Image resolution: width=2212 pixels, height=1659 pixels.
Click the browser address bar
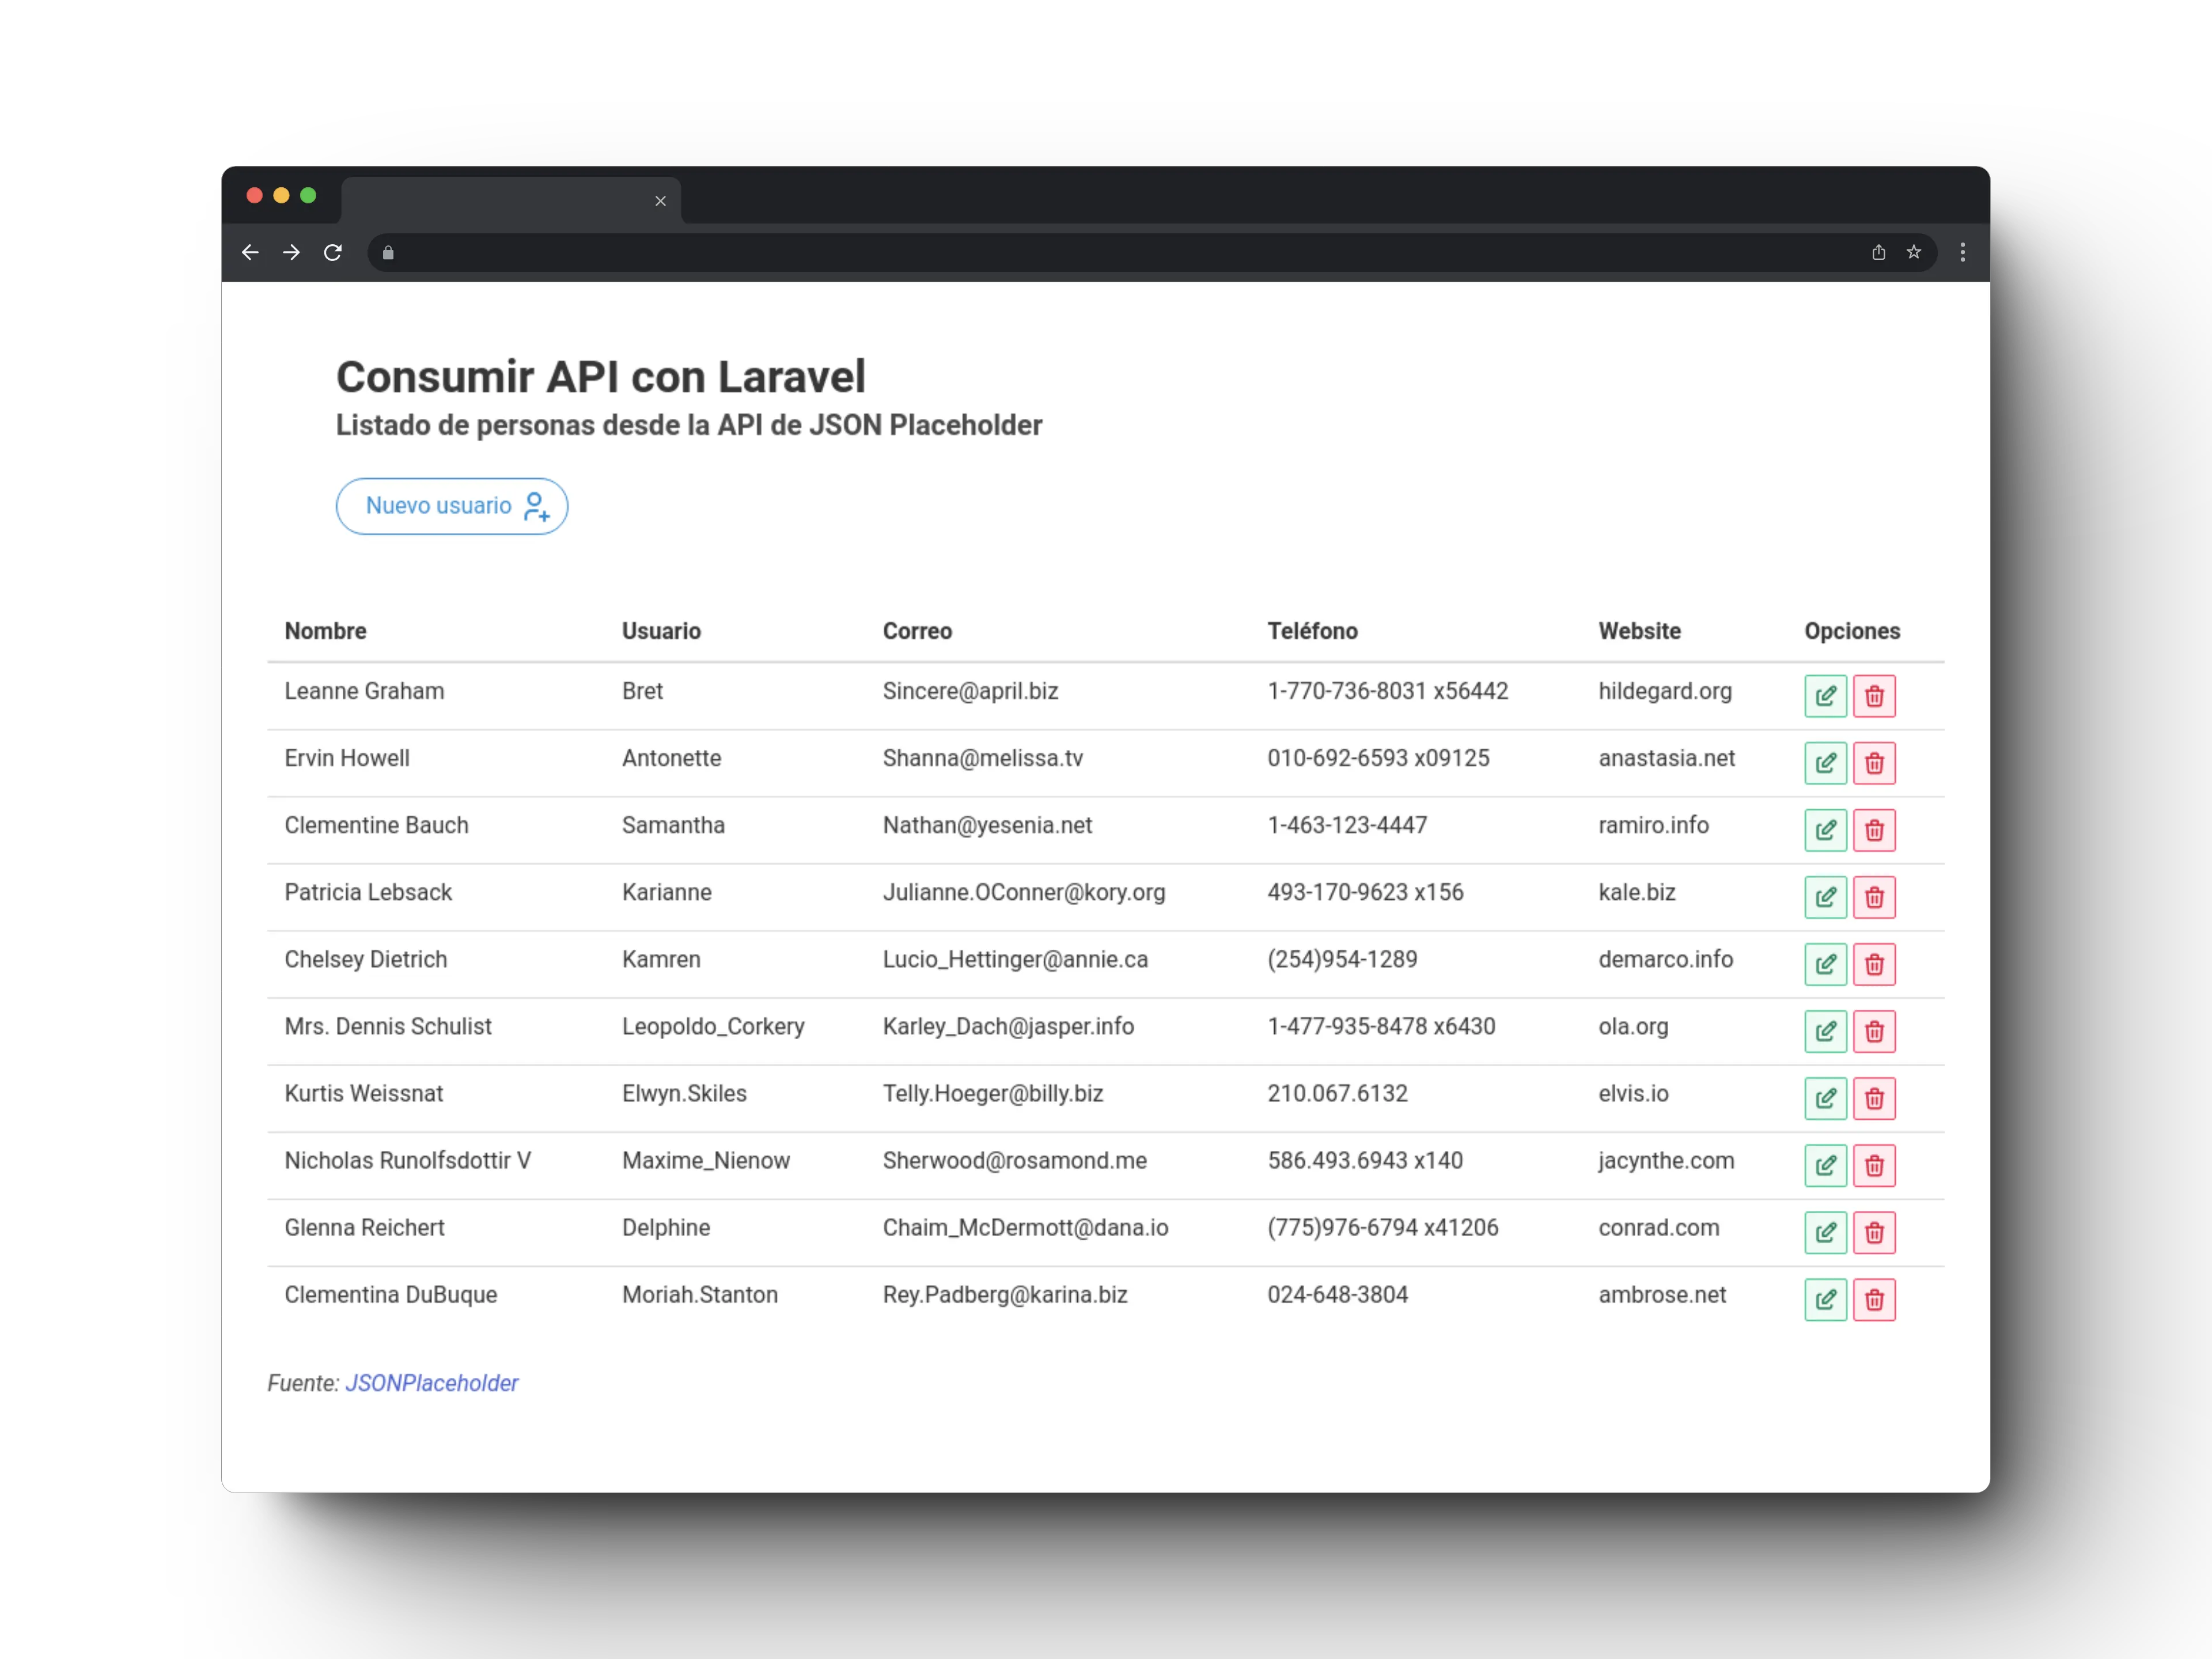pos(1100,253)
